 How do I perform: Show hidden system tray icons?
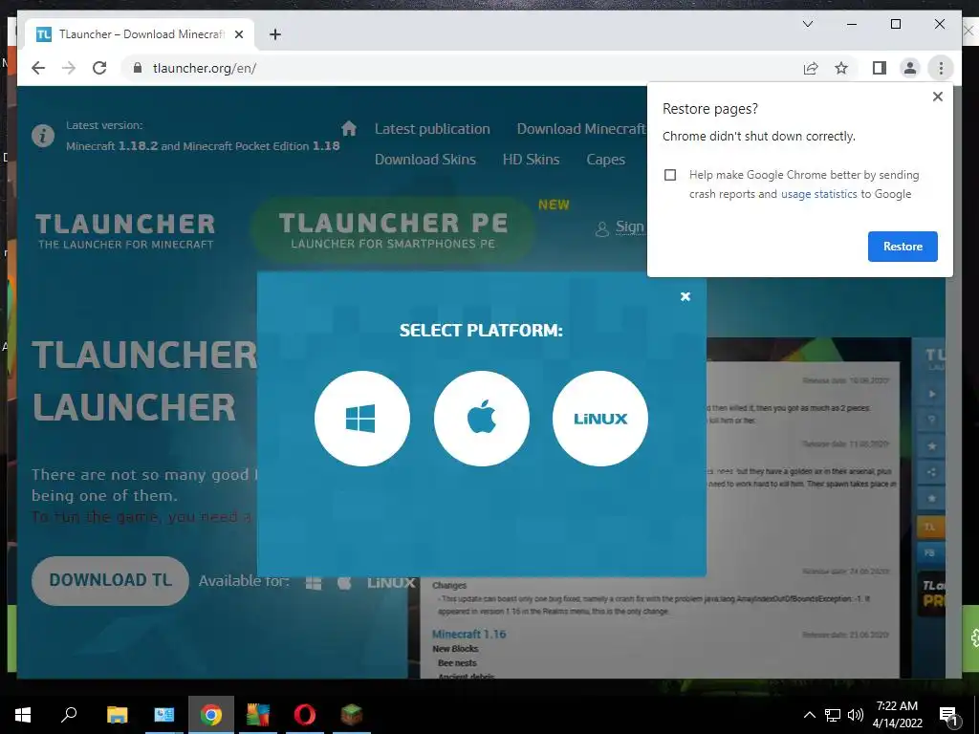point(809,715)
